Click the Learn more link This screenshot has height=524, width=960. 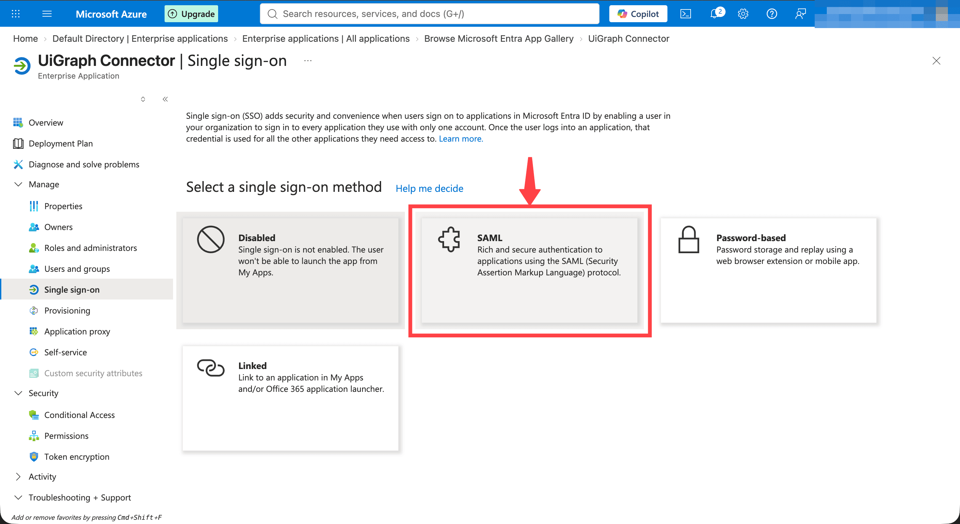pyautogui.click(x=461, y=139)
